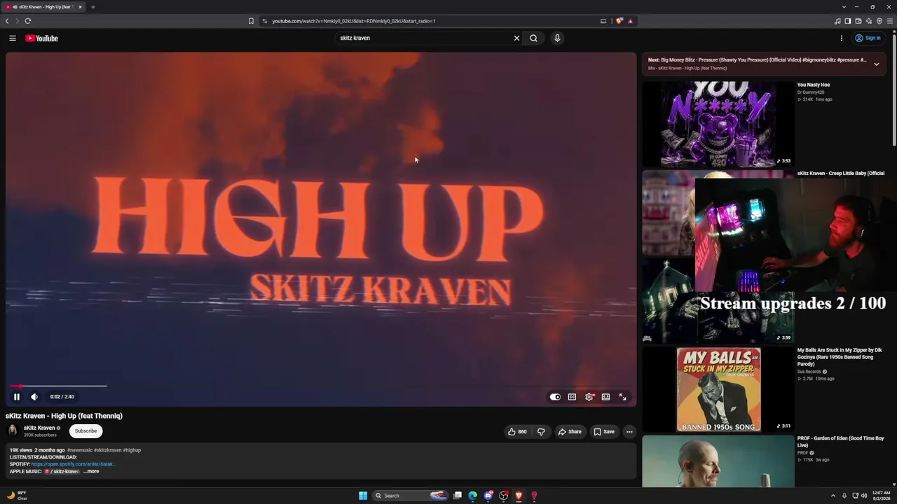Dislike the video
This screenshot has height=504, width=897.
pos(541,432)
